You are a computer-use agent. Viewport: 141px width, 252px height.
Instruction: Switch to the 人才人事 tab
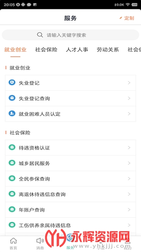pos(77,50)
